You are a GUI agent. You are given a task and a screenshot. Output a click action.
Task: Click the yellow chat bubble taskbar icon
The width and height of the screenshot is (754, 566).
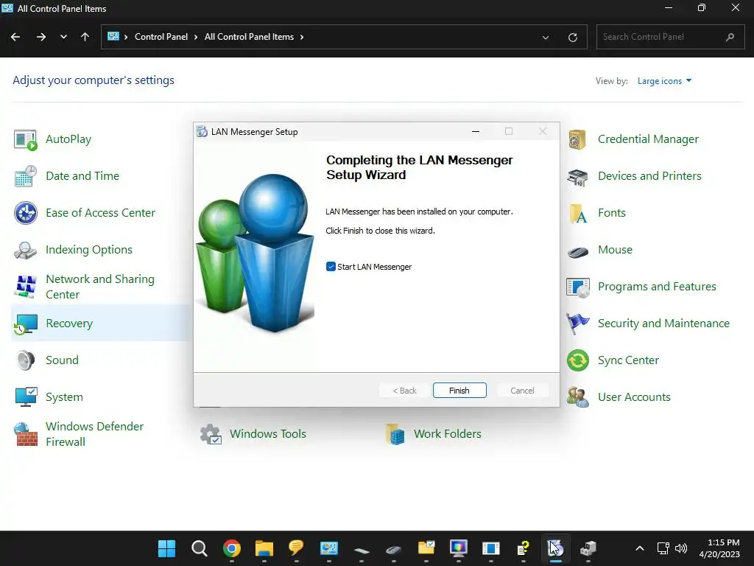pos(296,548)
